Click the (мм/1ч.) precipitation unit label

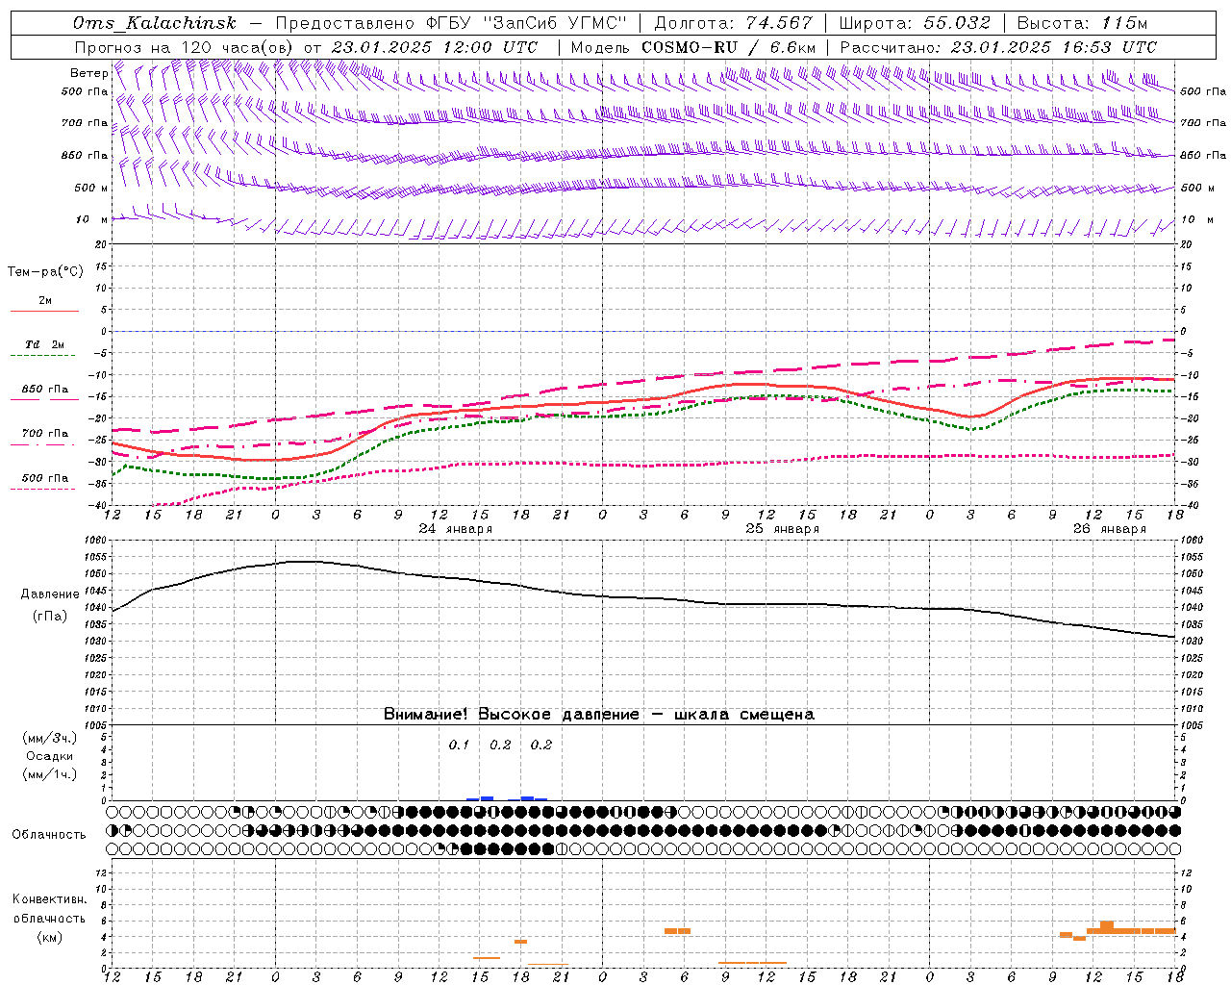50,774
